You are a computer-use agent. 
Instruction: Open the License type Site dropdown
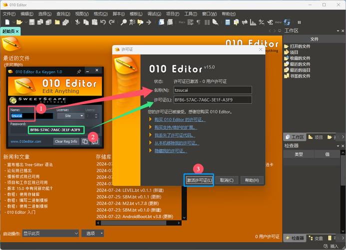pyautogui.click(x=69, y=115)
